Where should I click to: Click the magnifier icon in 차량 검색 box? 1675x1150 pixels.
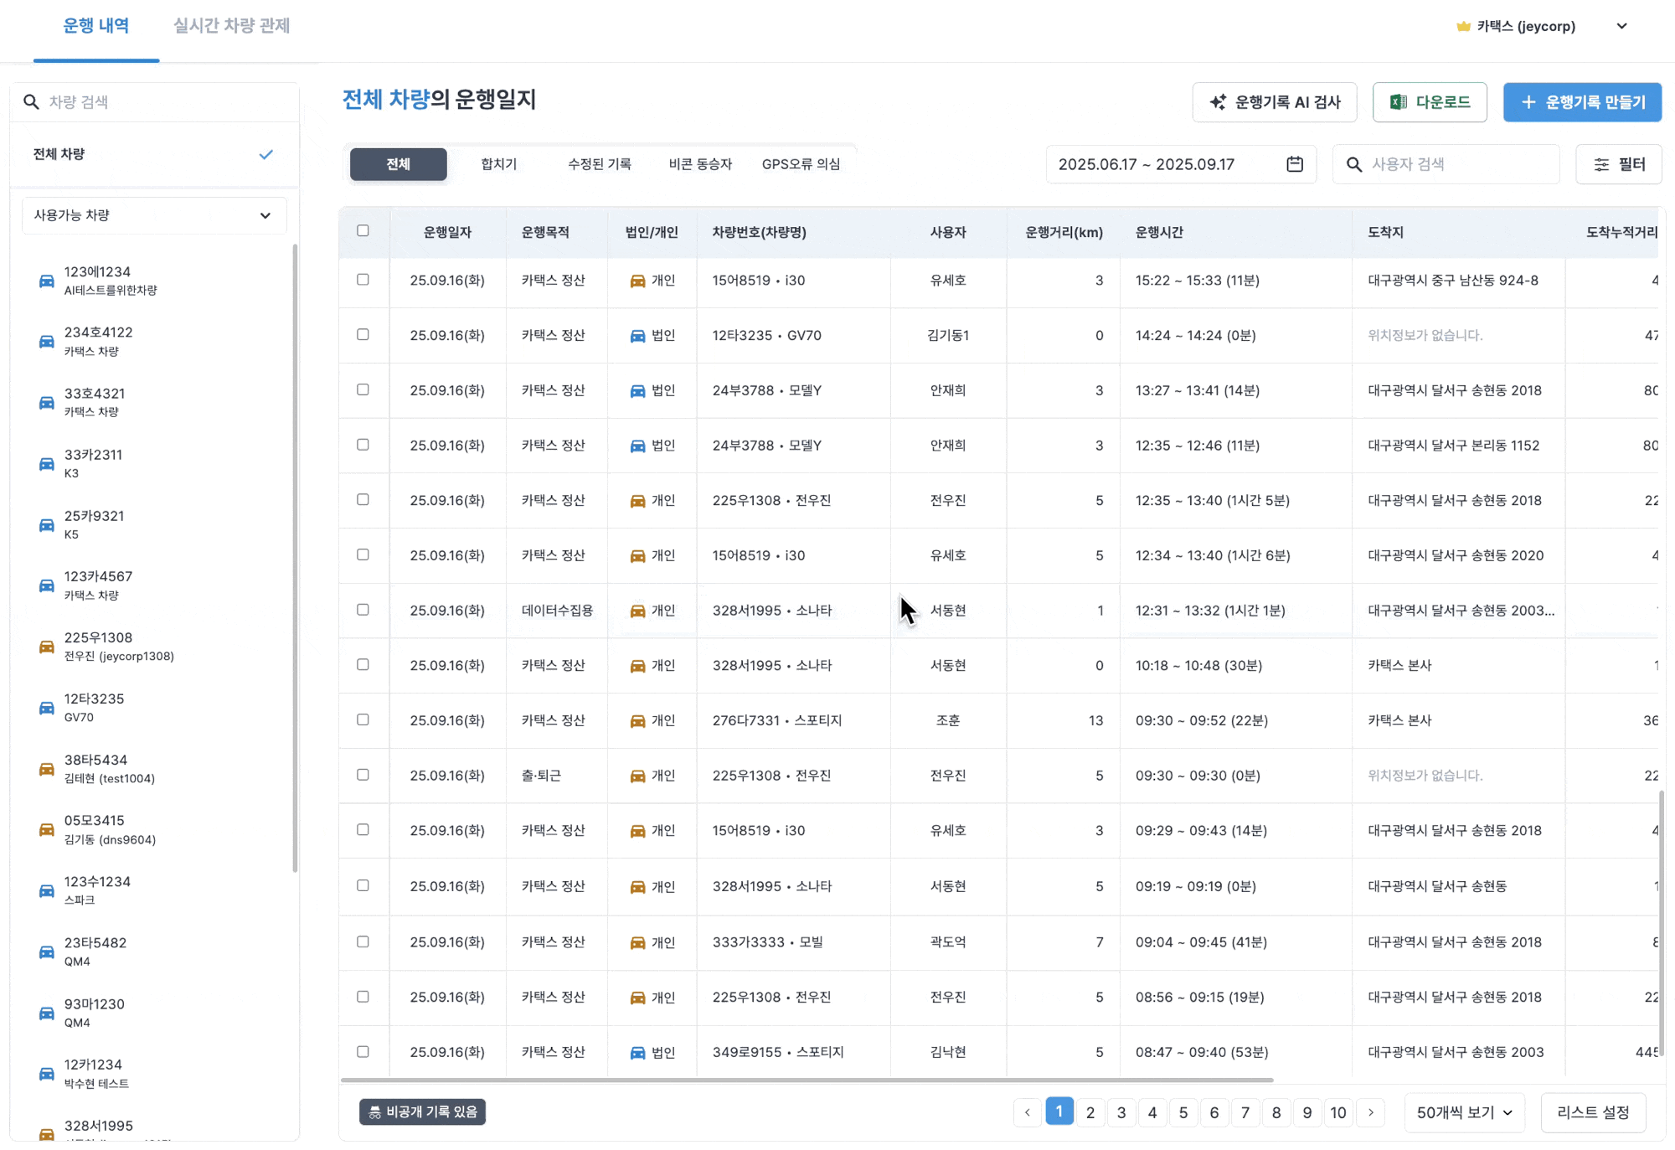(x=31, y=102)
